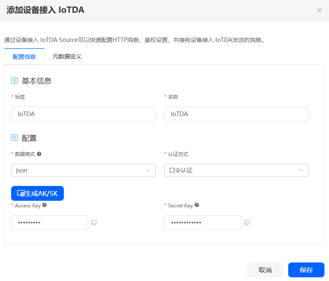
Task: Copy the Secret Key value
Action: (247, 223)
